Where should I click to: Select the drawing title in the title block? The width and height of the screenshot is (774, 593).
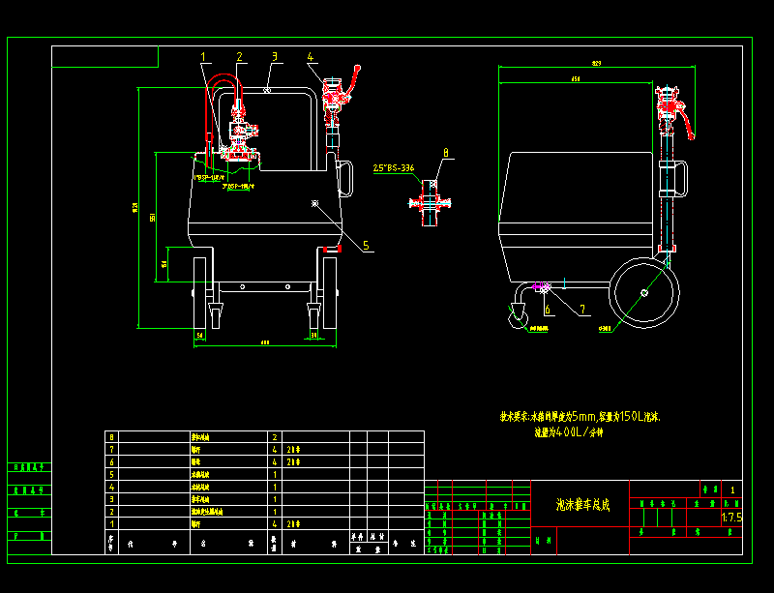[580, 504]
